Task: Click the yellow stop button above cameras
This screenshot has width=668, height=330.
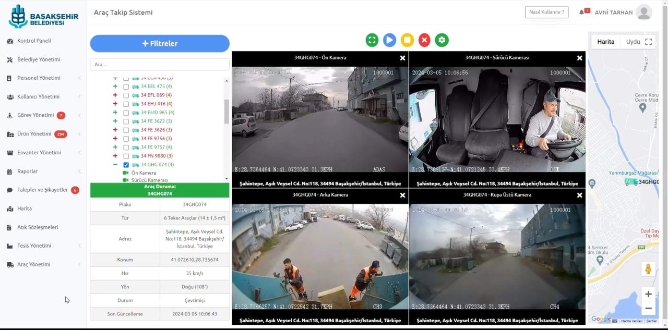Action: [407, 40]
